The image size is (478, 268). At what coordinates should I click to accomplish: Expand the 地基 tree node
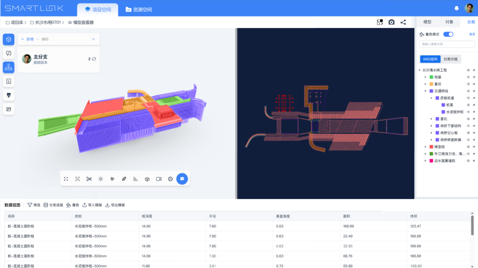pos(426,77)
